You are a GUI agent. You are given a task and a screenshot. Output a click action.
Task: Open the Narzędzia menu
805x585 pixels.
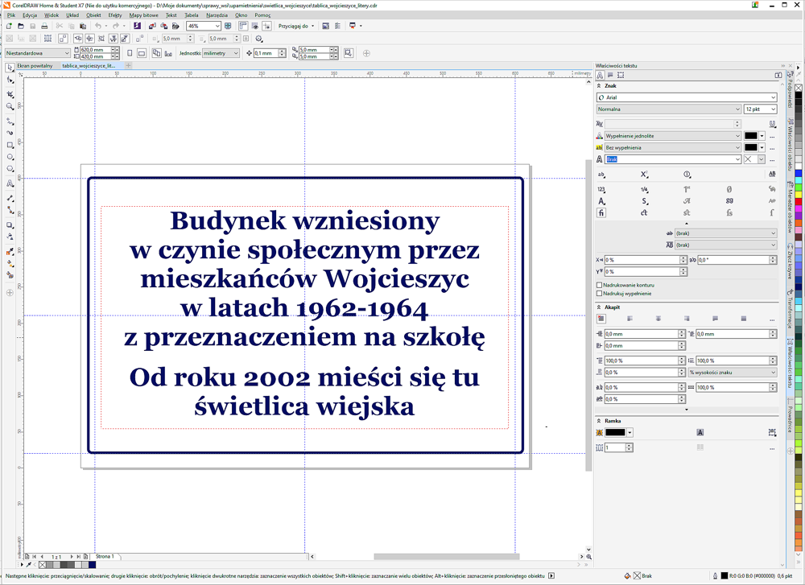pyautogui.click(x=217, y=14)
